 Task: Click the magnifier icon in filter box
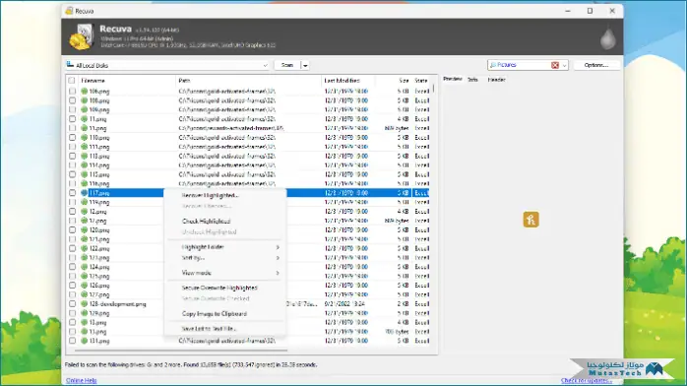[493, 65]
